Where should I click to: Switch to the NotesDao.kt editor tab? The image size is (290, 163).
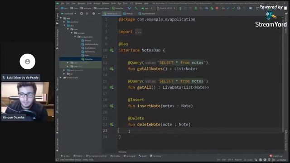click(x=112, y=14)
